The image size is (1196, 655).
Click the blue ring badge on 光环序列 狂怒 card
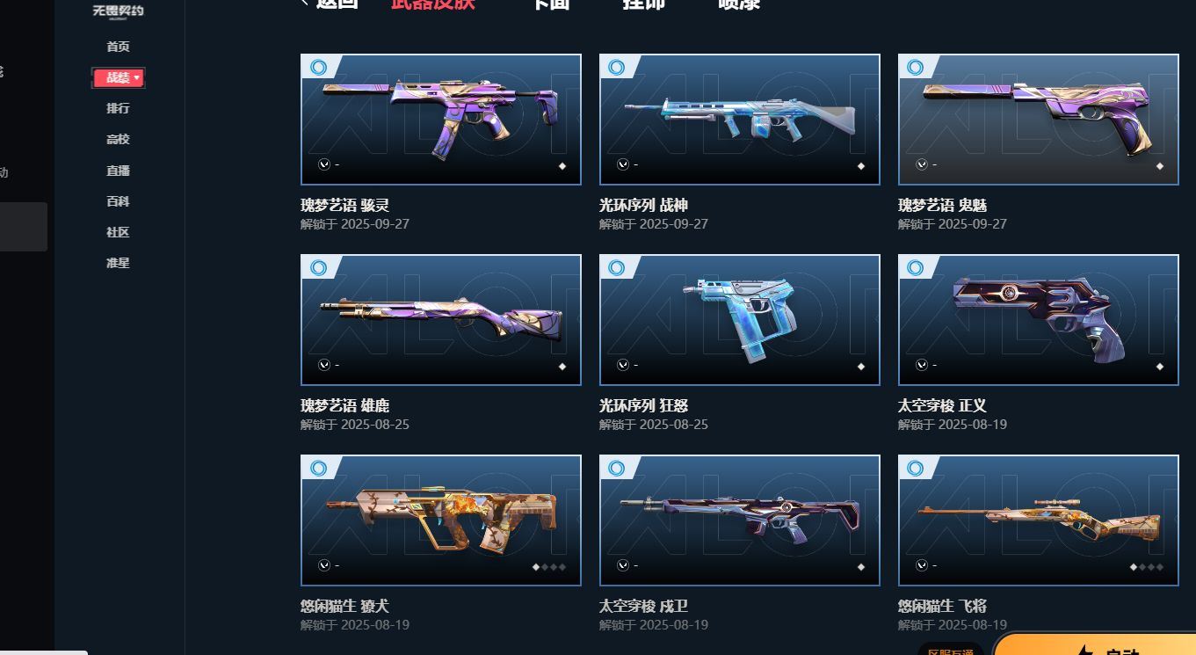[617, 268]
